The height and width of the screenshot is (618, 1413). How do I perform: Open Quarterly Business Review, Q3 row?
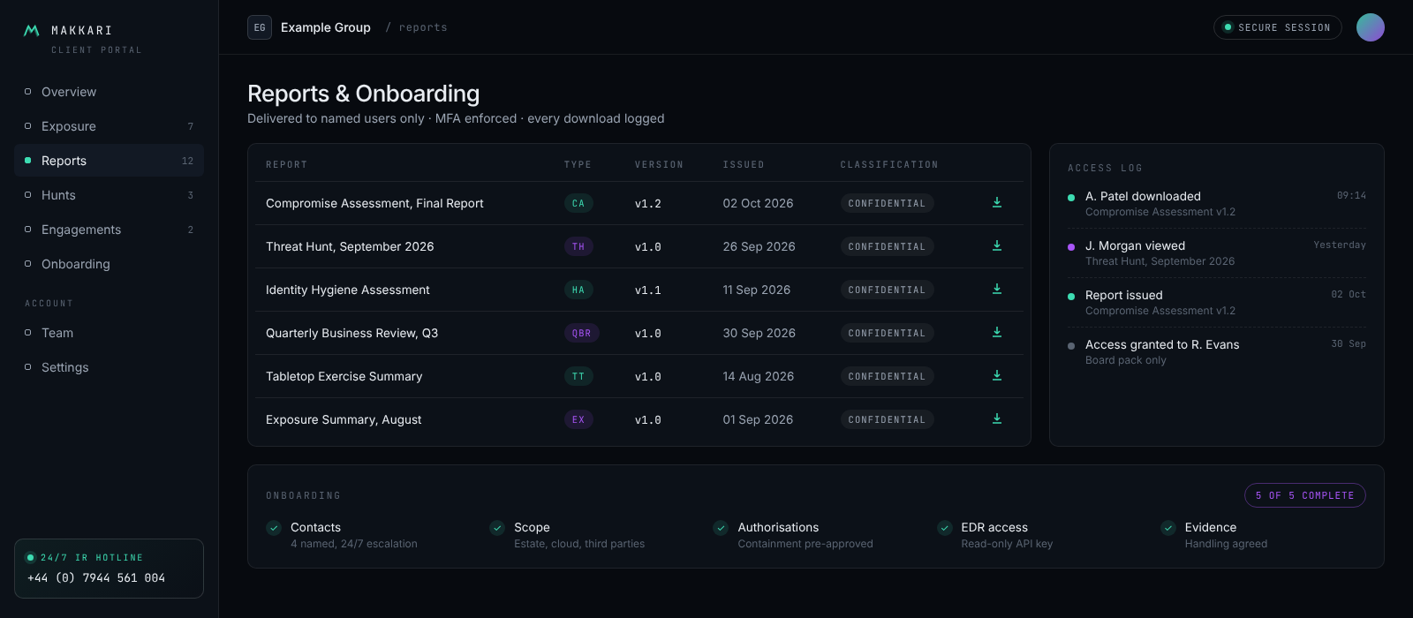[x=639, y=333]
